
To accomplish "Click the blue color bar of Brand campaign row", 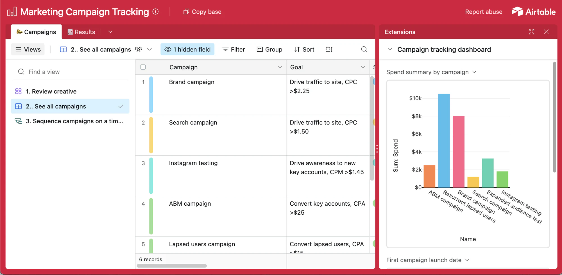I will 151,95.
